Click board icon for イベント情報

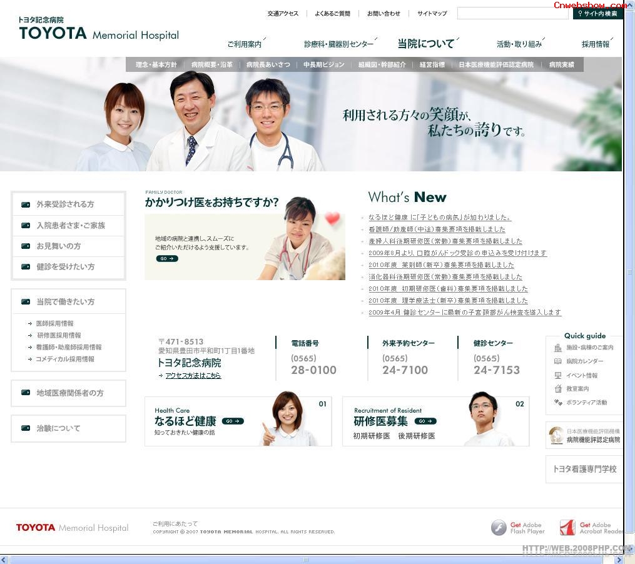pos(558,375)
